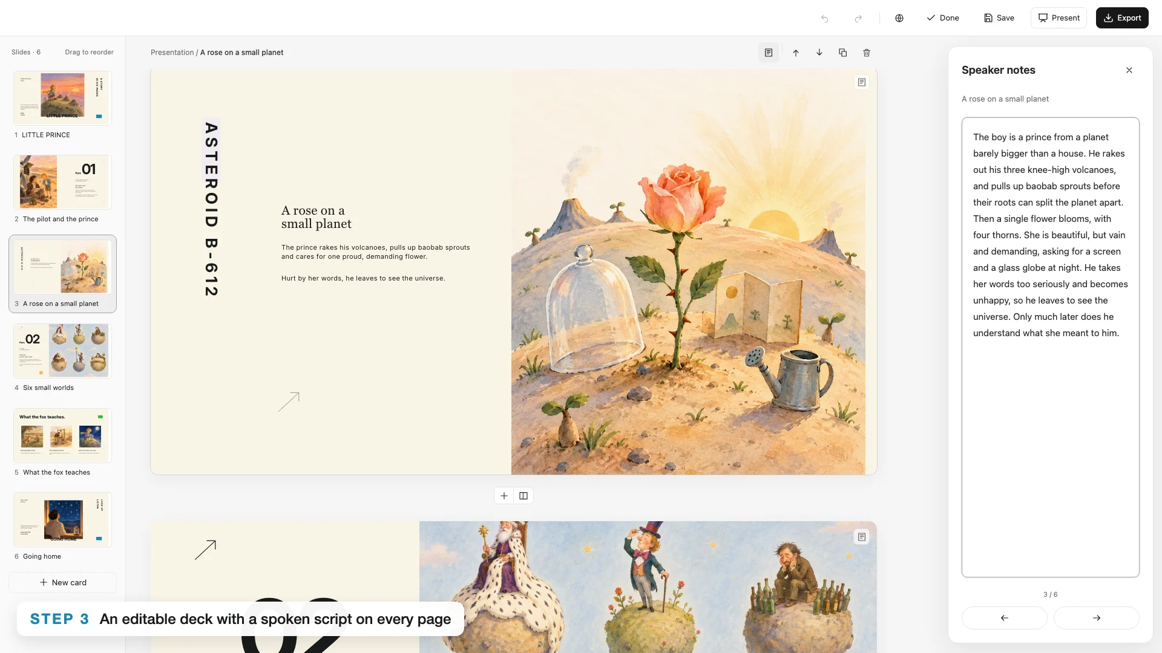Select The pilot and the prince thumbnail

(x=63, y=183)
